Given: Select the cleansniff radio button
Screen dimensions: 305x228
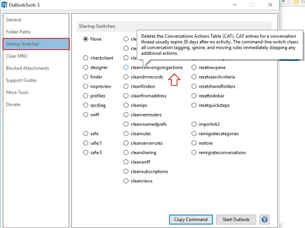Looking at the screenshot, I should (x=126, y=162).
